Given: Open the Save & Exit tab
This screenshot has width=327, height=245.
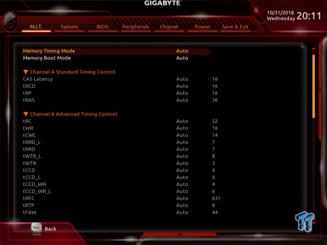Looking at the screenshot, I should (x=235, y=27).
